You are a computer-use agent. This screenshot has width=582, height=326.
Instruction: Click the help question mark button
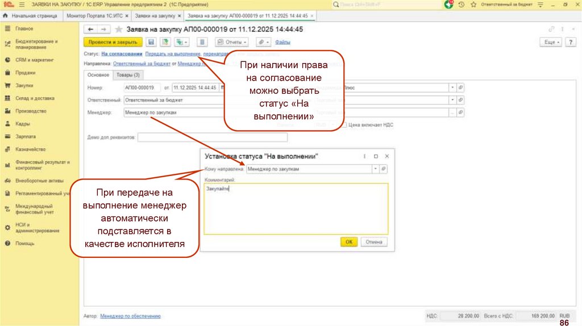[x=571, y=42]
